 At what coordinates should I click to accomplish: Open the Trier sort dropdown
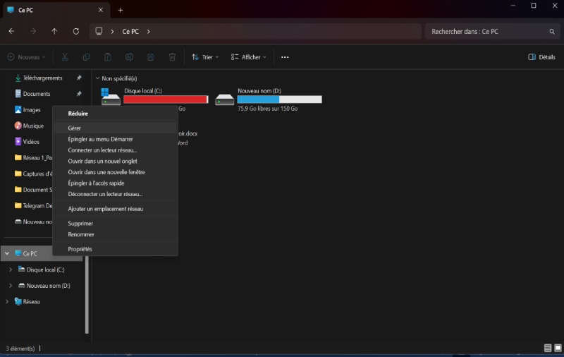(205, 57)
